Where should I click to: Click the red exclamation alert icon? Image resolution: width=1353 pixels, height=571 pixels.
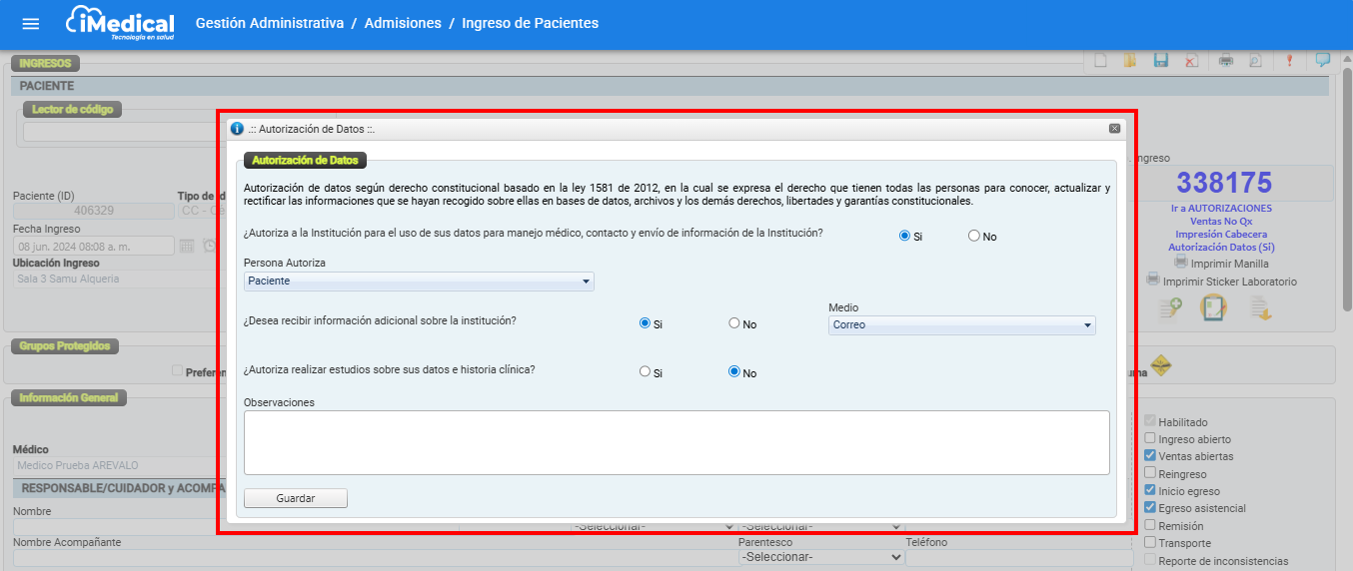click(1290, 60)
